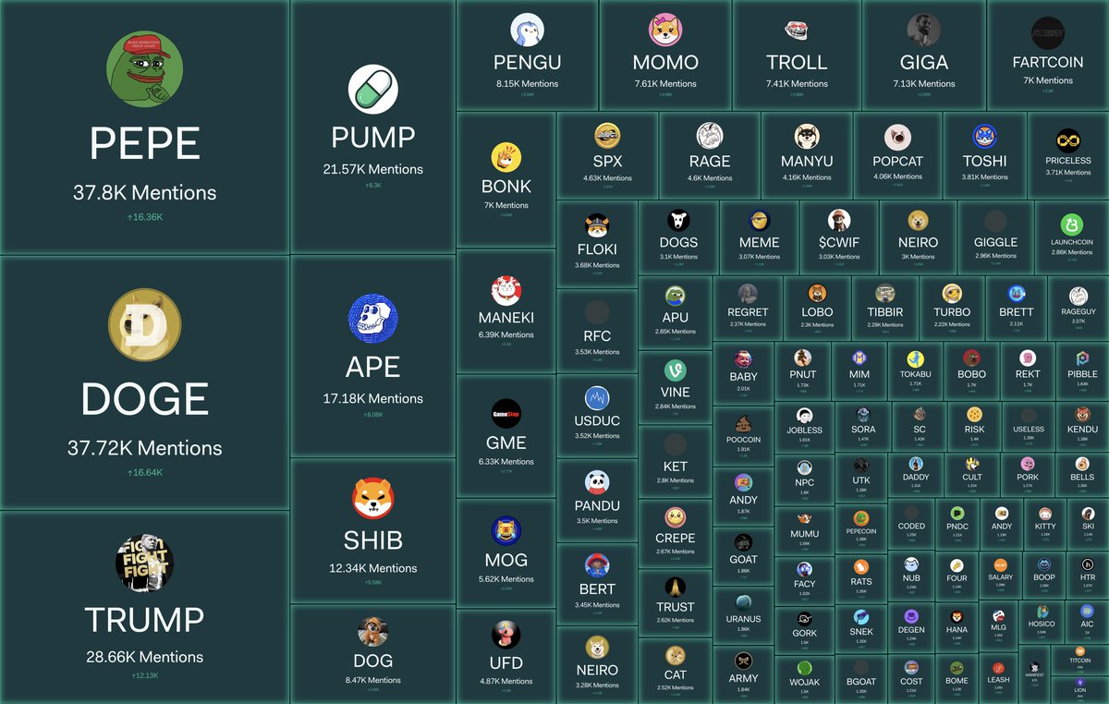
Task: Click the SPX gold coin icon
Action: pyautogui.click(x=607, y=136)
